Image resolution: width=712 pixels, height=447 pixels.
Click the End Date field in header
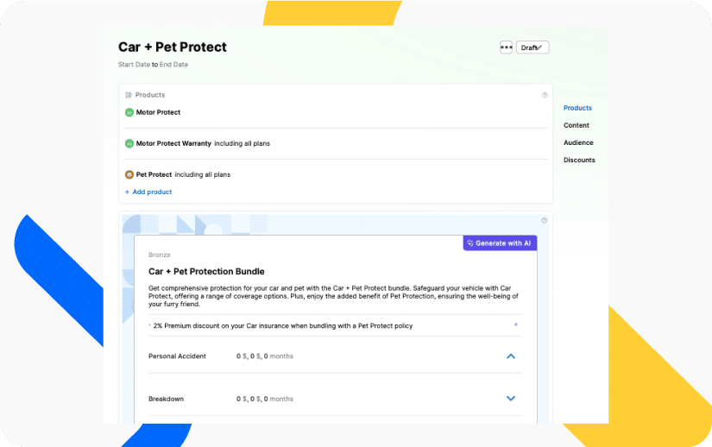click(174, 65)
